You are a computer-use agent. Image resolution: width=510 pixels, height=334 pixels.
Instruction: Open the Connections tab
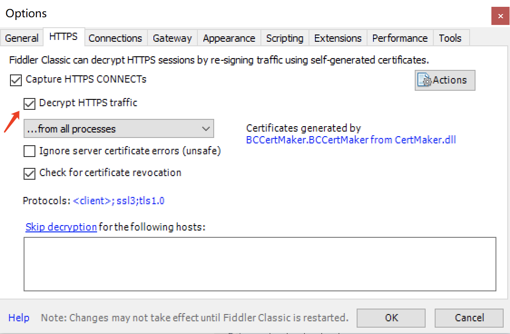pos(115,38)
